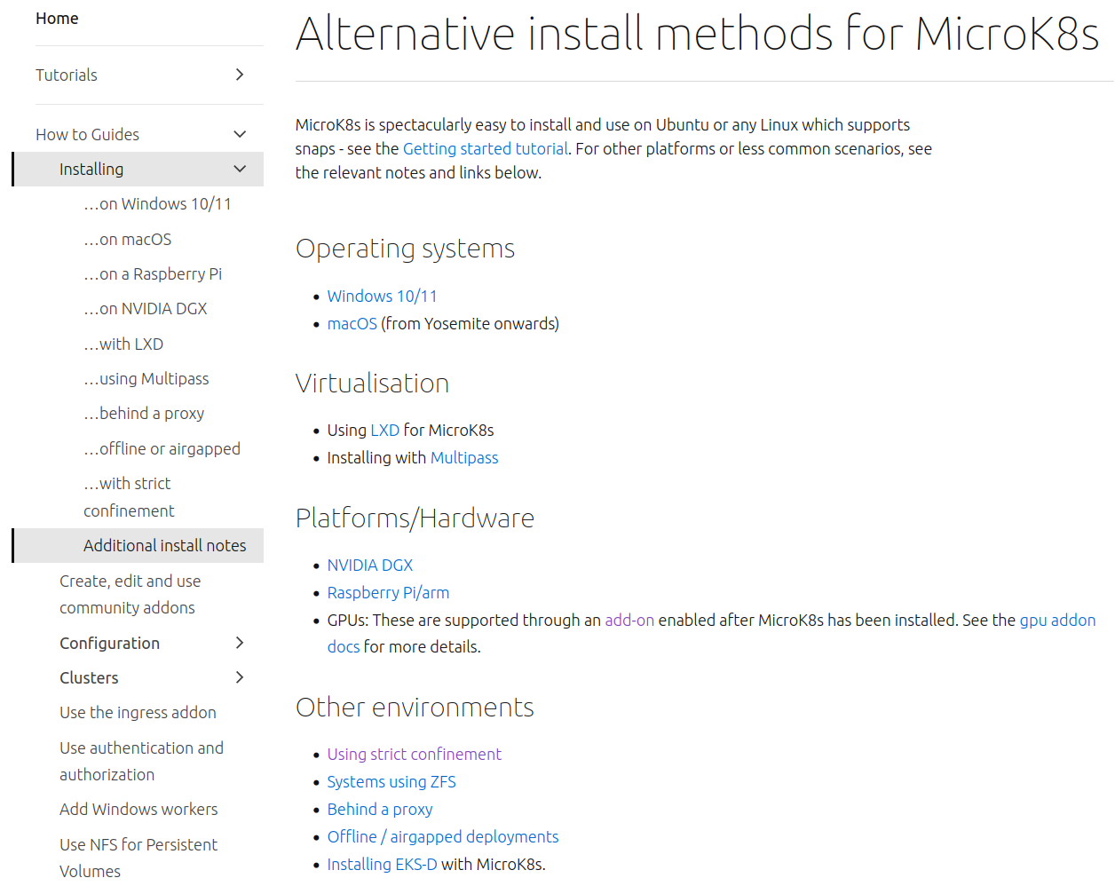Open the Multipass installation link
Image resolution: width=1115 pixels, height=886 pixels.
(464, 457)
